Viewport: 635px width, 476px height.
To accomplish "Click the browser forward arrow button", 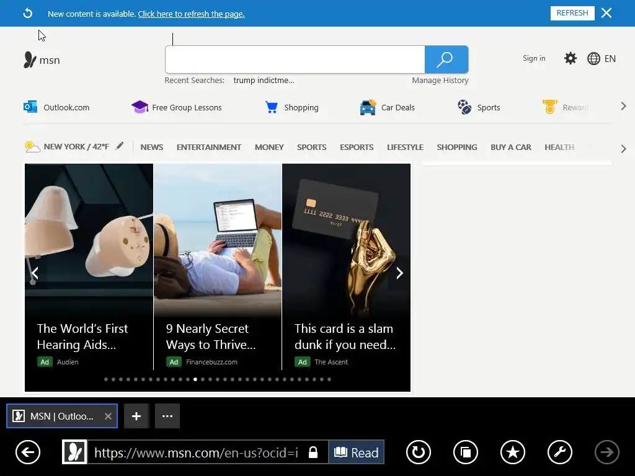I will (606, 452).
